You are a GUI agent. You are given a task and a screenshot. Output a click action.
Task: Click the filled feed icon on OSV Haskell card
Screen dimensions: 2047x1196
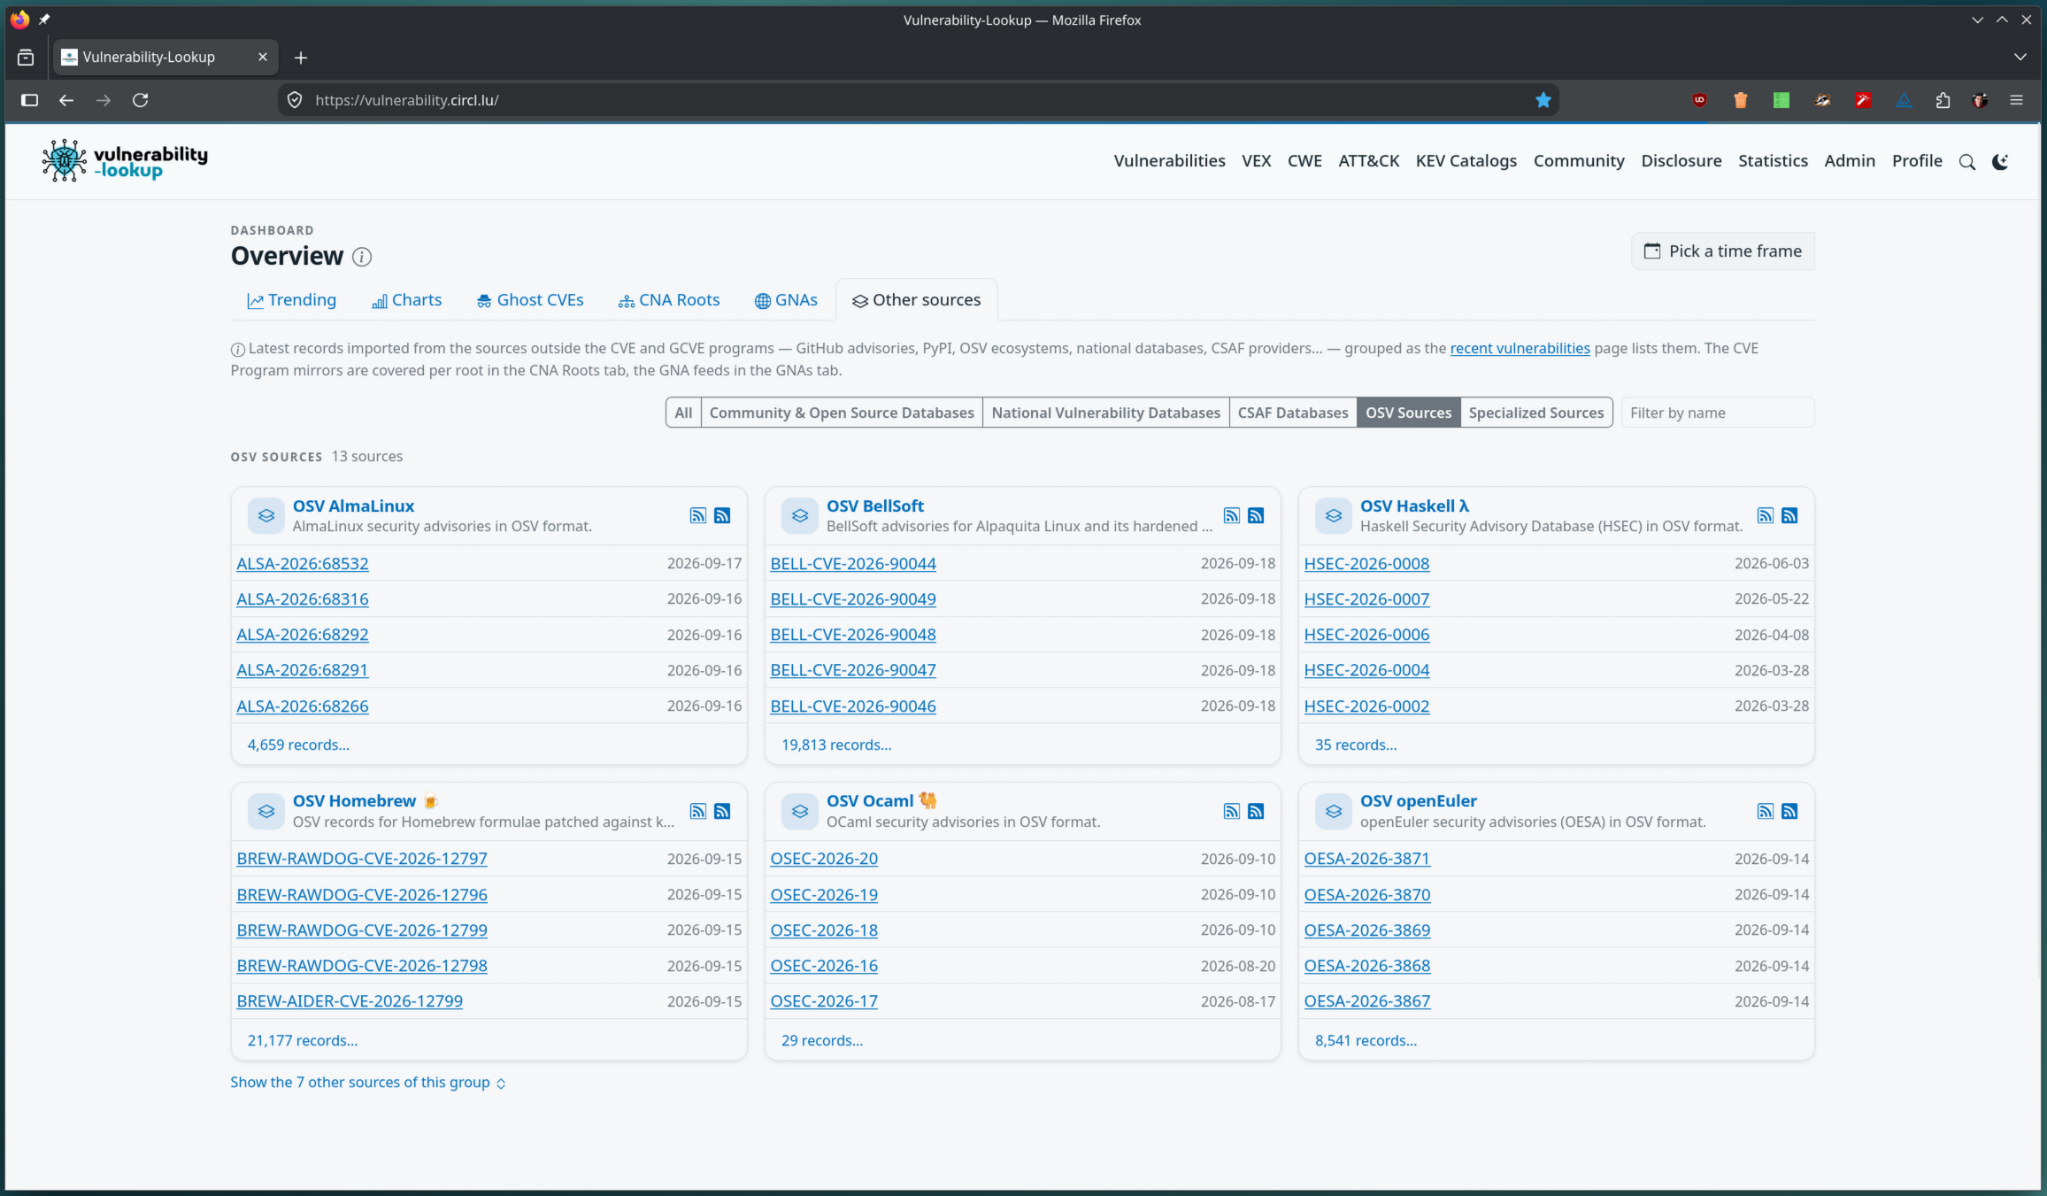[1789, 515]
